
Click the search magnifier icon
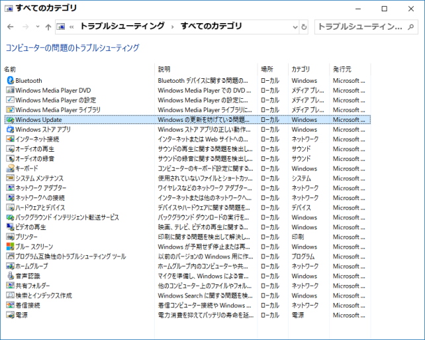(411, 27)
